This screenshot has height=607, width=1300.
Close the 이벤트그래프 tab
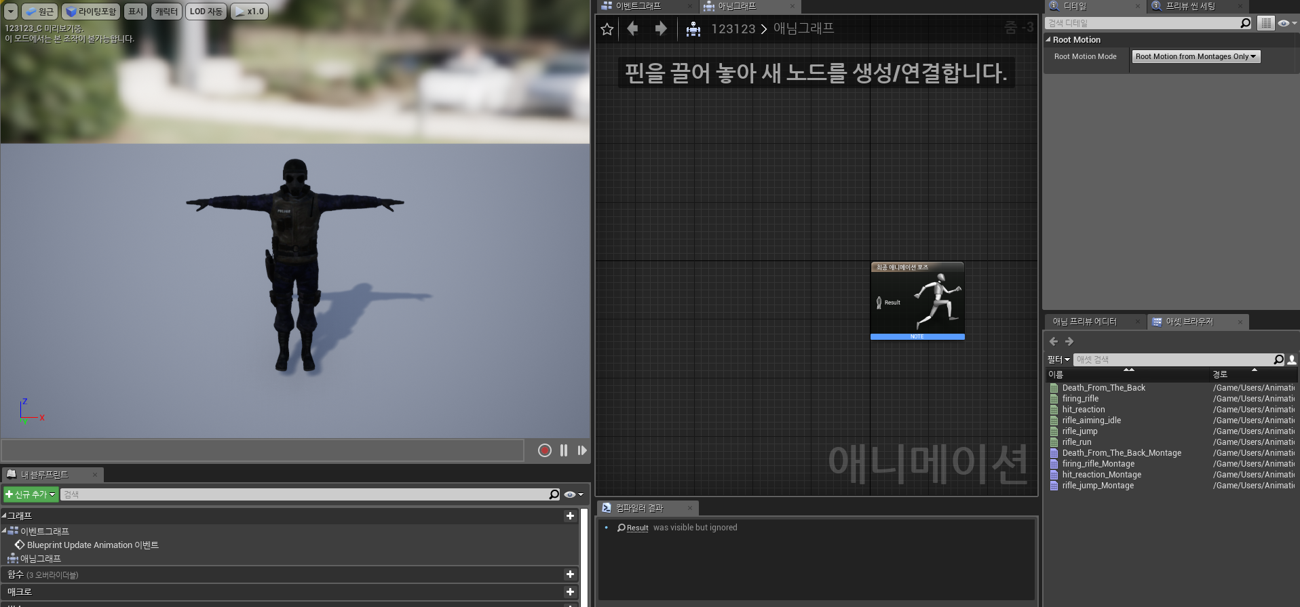coord(690,7)
